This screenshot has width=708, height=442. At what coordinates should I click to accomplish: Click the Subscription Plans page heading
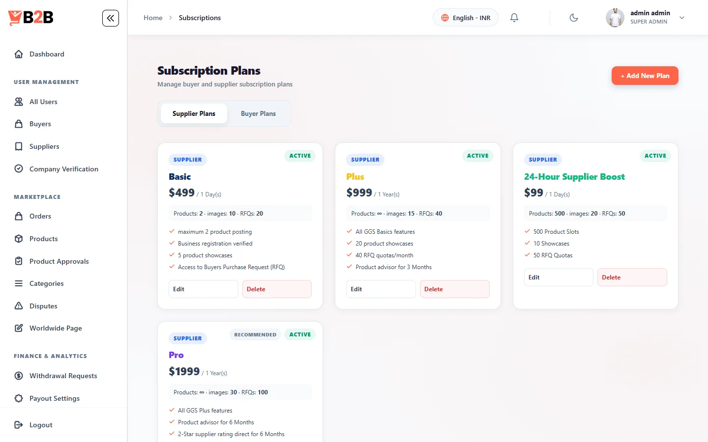click(209, 71)
